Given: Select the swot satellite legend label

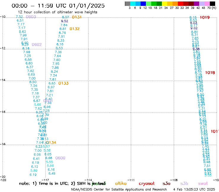Looking at the screenshot, I should (203, 183).
